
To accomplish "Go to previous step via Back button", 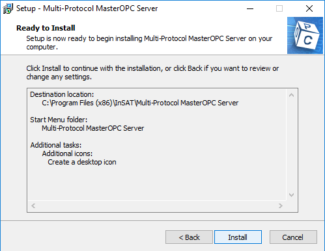I will [189, 237].
